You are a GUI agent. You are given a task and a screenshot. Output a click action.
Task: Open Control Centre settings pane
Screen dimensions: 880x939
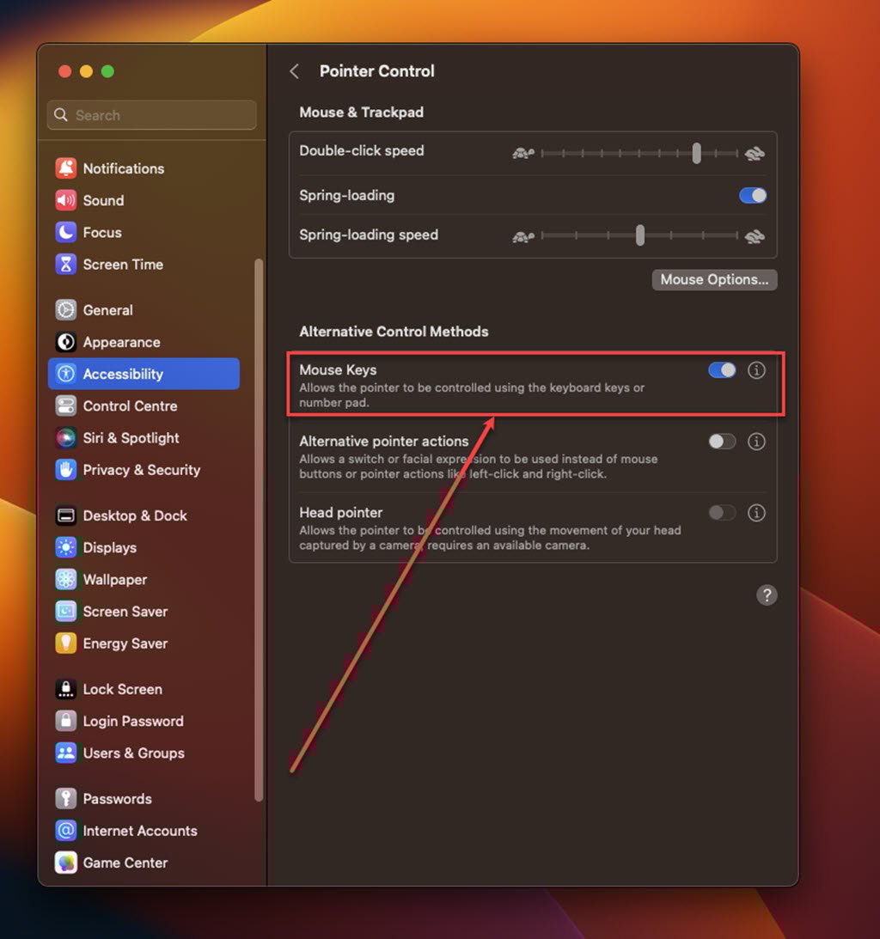(130, 405)
